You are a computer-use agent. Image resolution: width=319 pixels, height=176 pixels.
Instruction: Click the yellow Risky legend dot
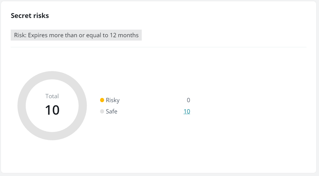(102, 100)
